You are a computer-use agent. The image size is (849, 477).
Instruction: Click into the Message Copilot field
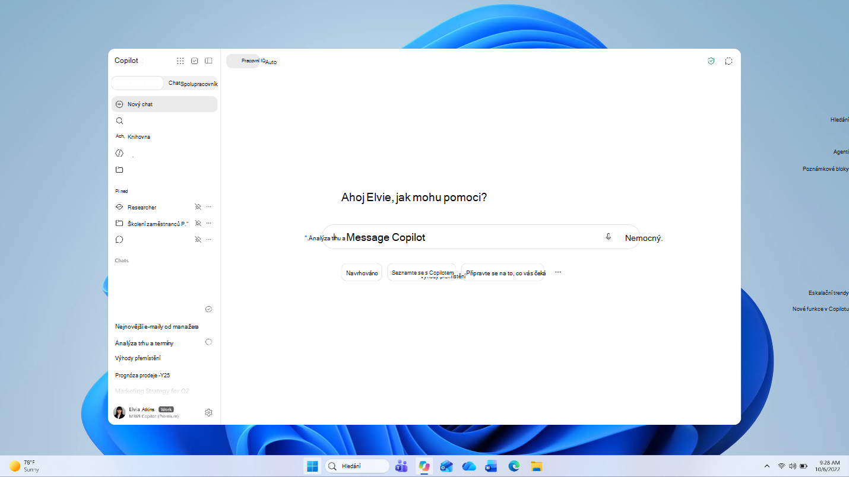pyautogui.click(x=481, y=237)
